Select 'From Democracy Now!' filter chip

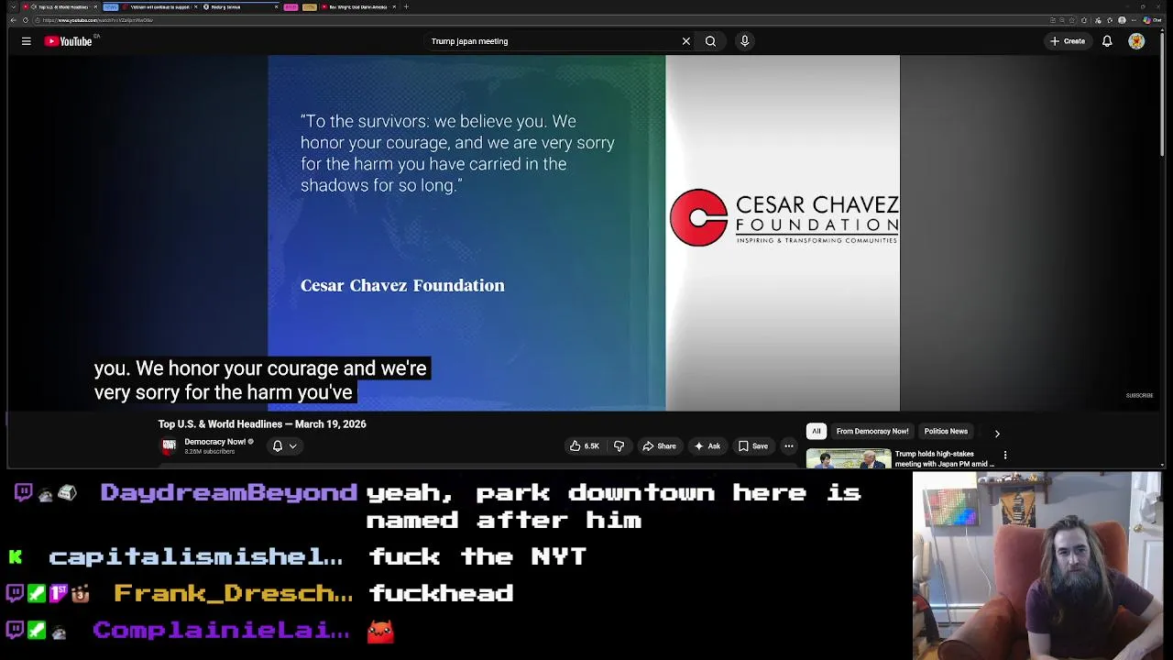click(872, 432)
